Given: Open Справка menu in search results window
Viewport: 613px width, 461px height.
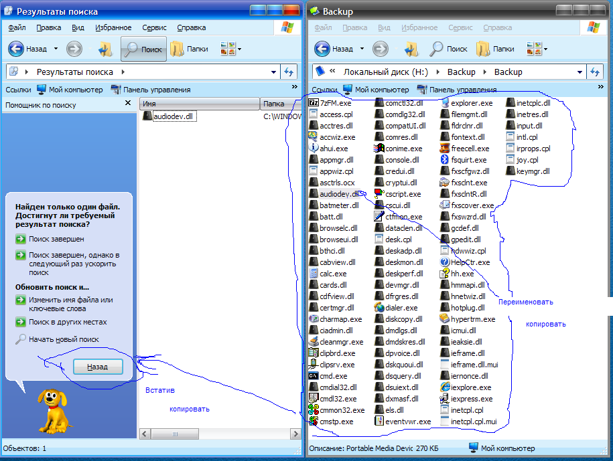Looking at the screenshot, I should (x=191, y=27).
